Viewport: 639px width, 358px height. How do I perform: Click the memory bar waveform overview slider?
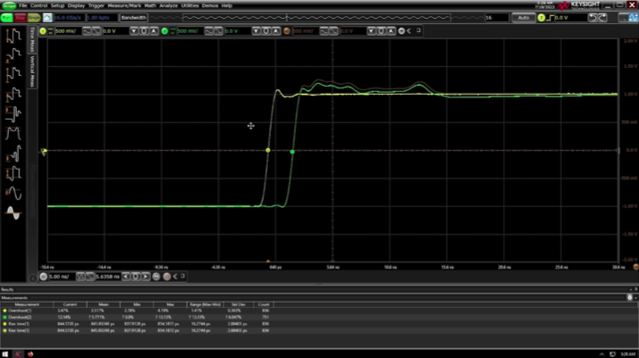316,18
